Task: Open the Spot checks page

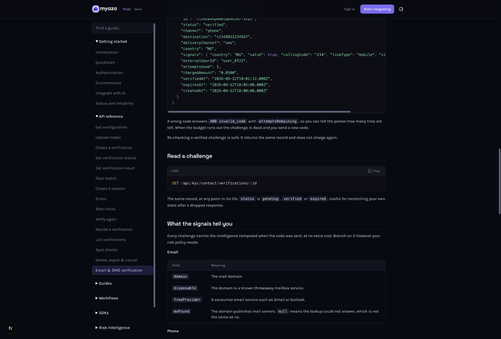Action: point(106,250)
